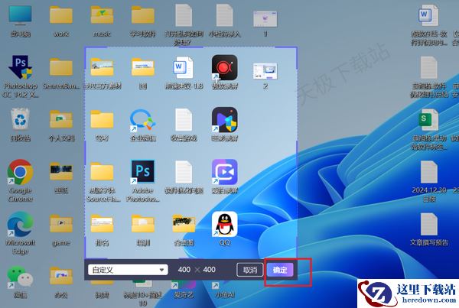
Task: Select the 文章撰写预告 file
Action: click(x=429, y=224)
